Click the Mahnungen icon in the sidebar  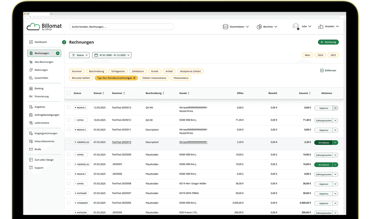point(31,70)
